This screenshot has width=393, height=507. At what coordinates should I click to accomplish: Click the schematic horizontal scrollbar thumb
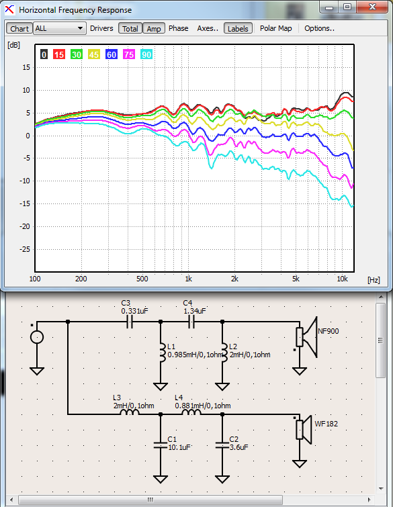[150, 500]
